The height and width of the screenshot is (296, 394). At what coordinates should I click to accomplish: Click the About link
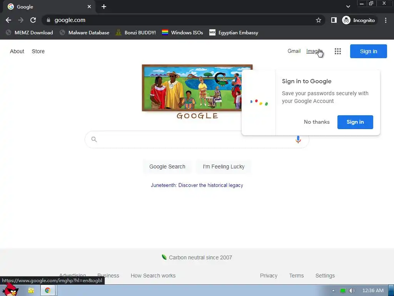17,51
